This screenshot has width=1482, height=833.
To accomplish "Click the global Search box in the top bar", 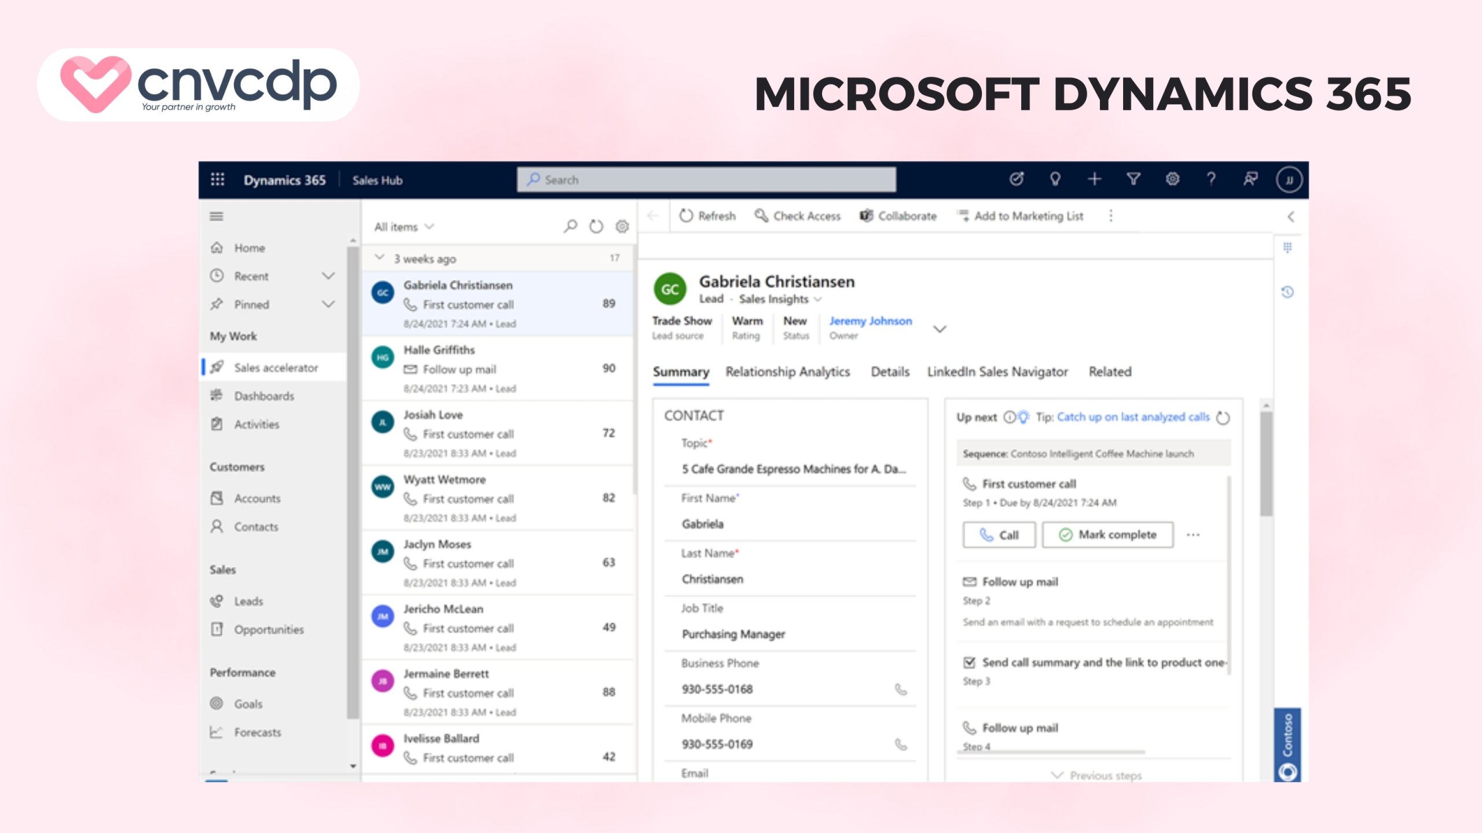I will [x=706, y=180].
